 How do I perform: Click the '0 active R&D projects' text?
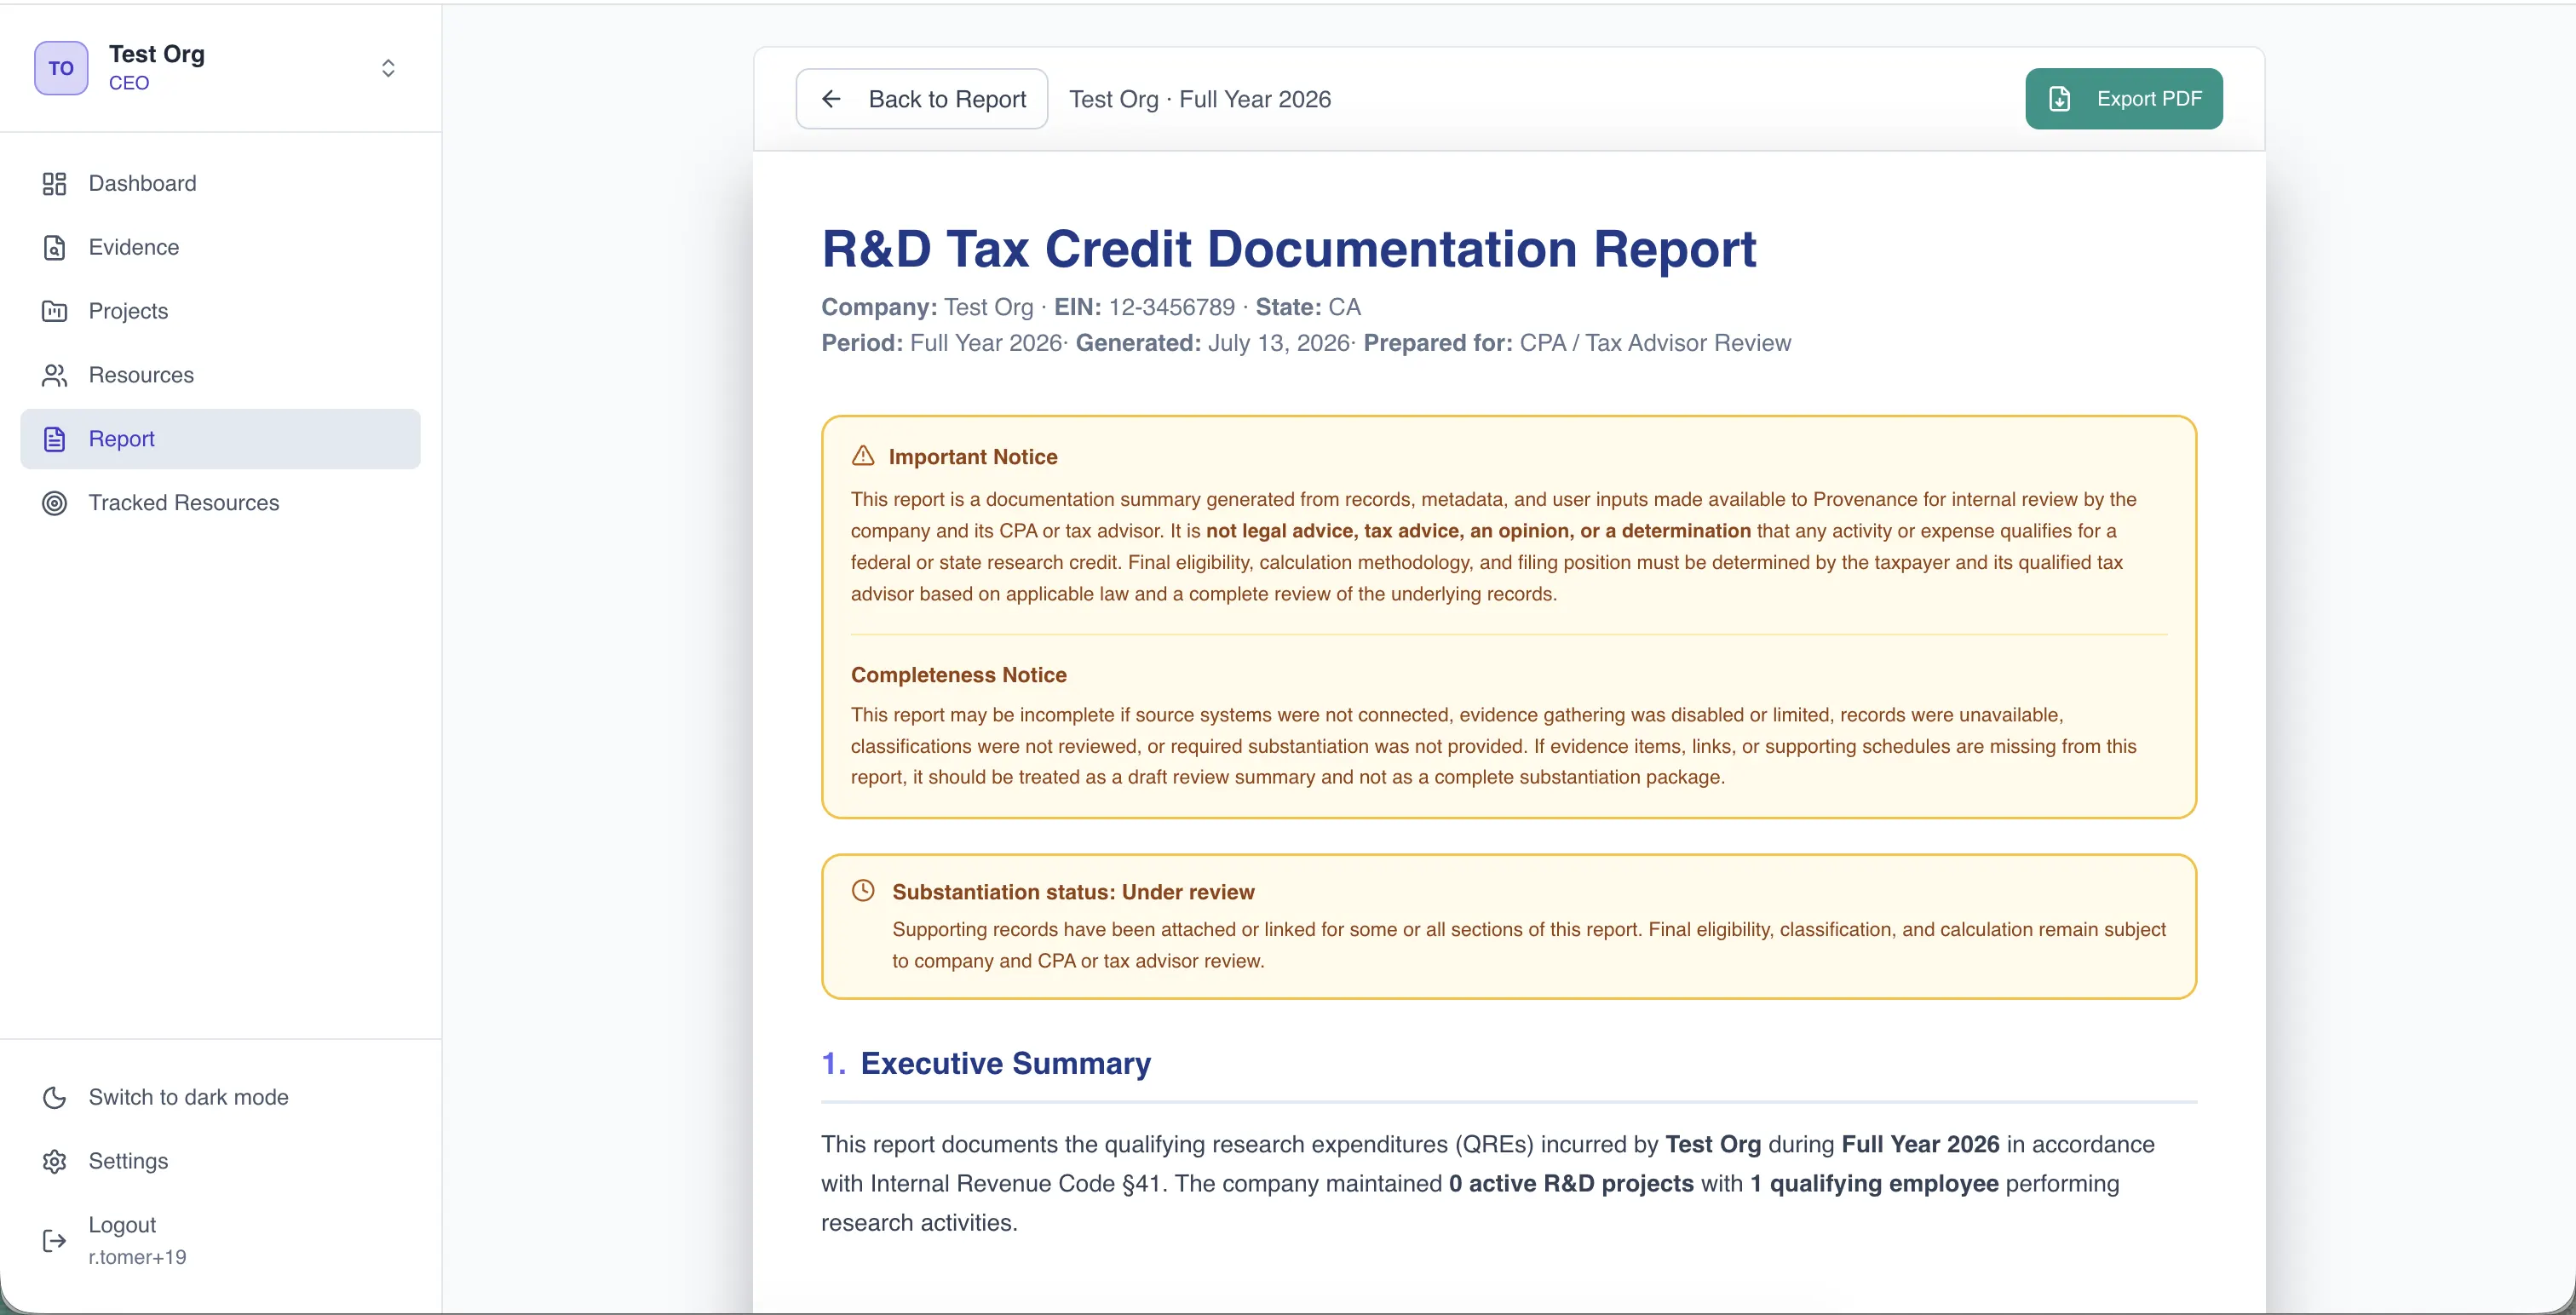click(1571, 1184)
